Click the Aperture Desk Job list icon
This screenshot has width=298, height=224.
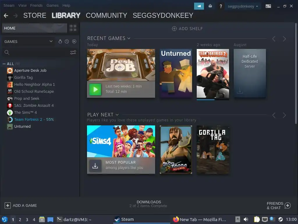point(10,71)
